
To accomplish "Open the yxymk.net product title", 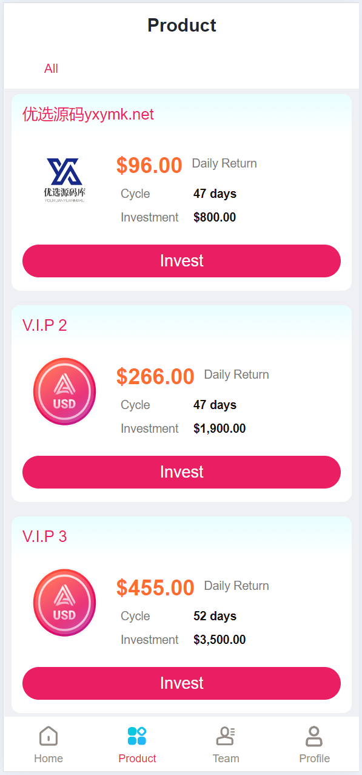I will pyautogui.click(x=89, y=114).
